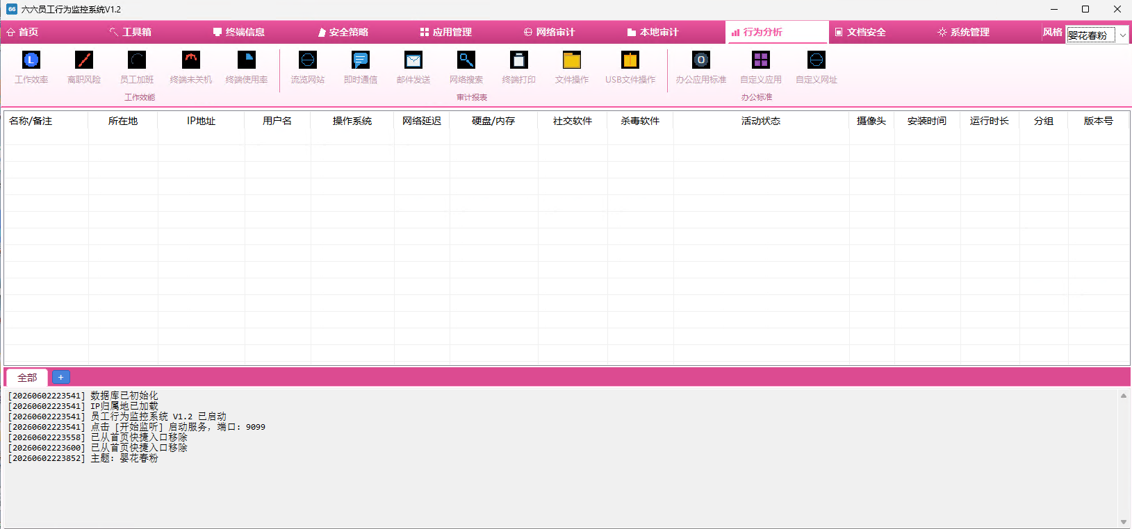Select the USB文件操作 icon
Viewport: 1132px width, 529px height.
click(x=630, y=67)
